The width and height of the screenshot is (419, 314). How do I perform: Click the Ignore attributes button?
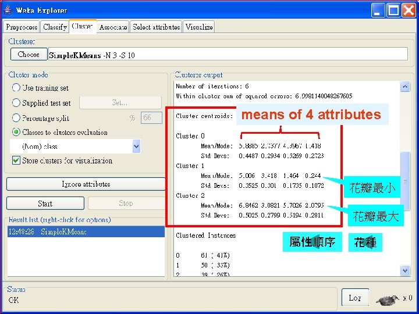click(86, 184)
